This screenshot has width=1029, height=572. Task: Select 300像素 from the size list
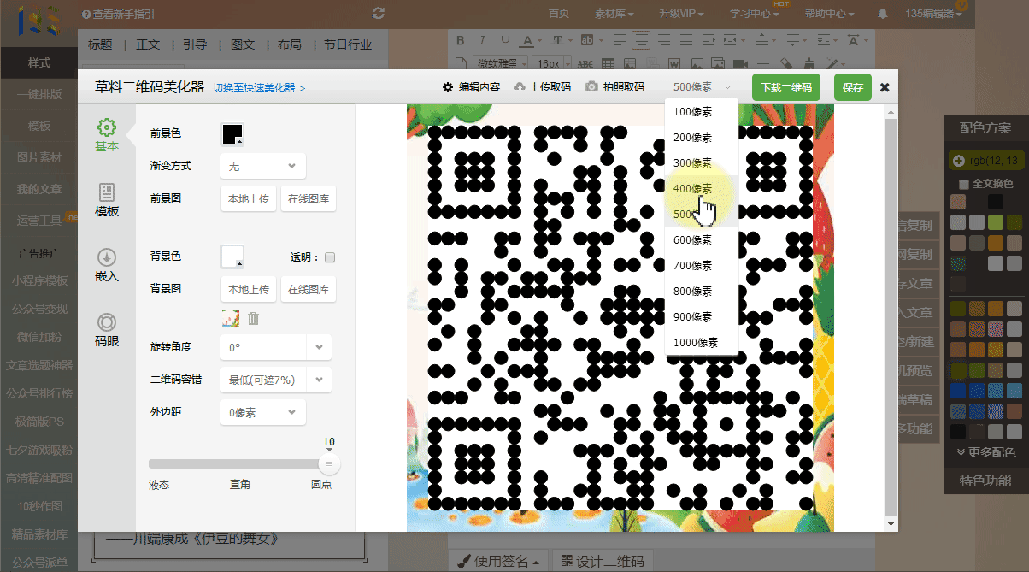702,162
